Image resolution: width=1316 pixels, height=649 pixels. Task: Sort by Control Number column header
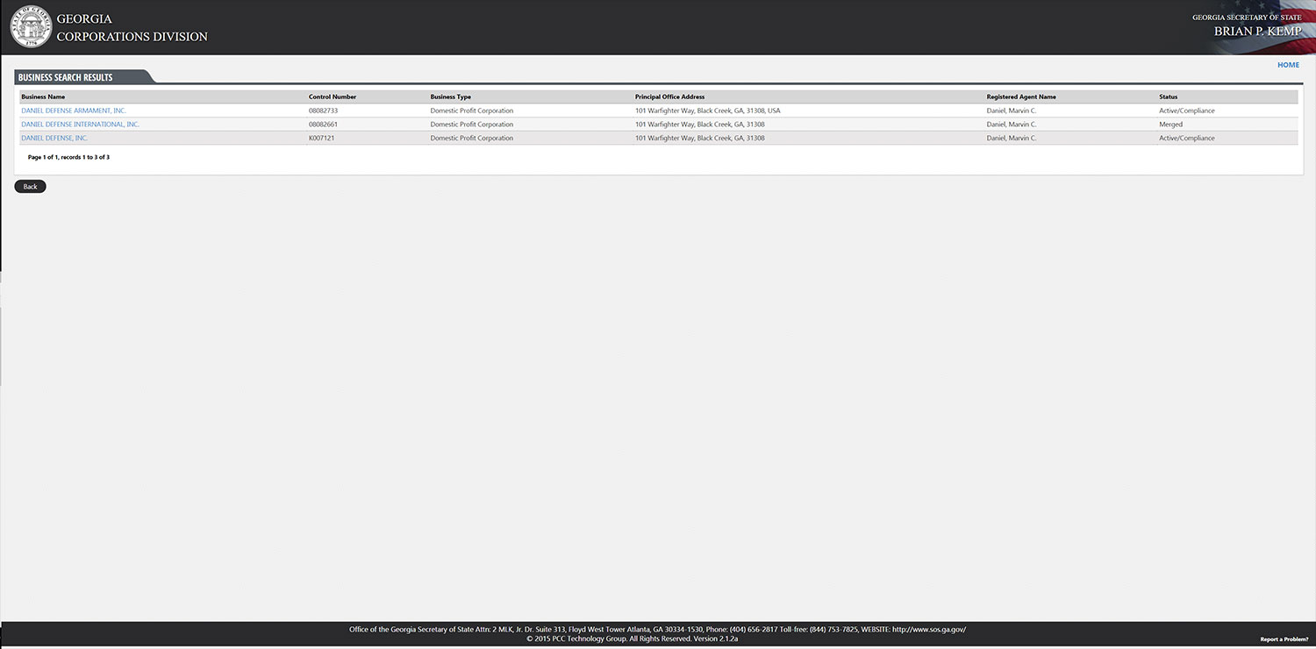click(333, 96)
